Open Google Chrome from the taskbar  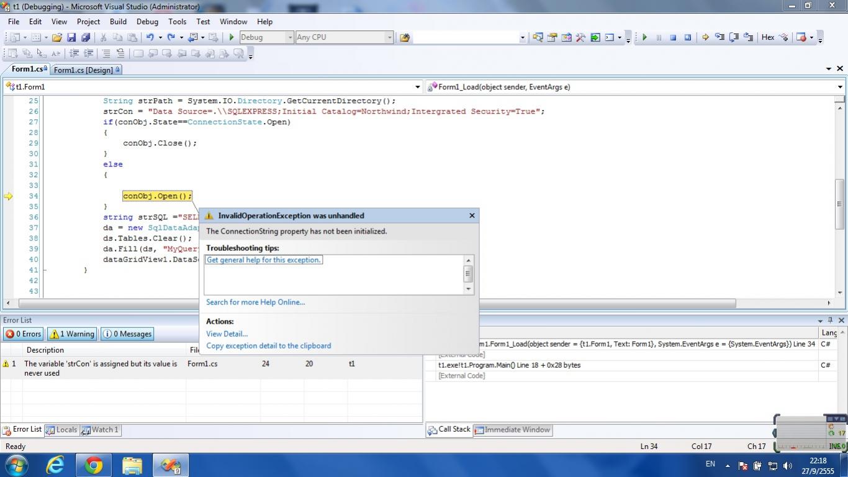(x=94, y=465)
